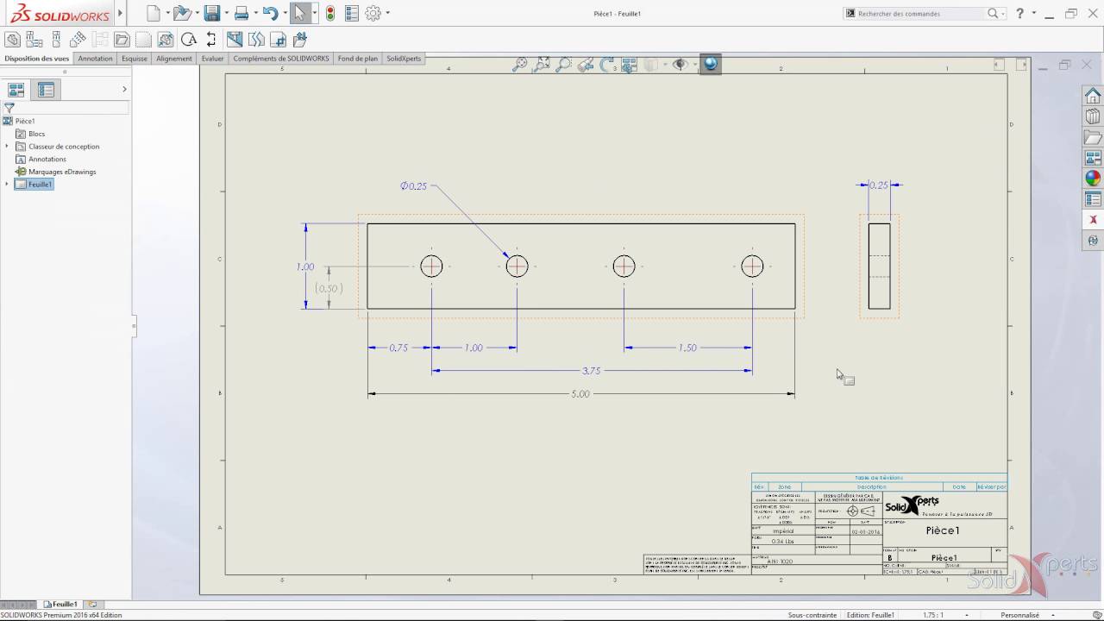Click the filter funnel icon

(9, 108)
